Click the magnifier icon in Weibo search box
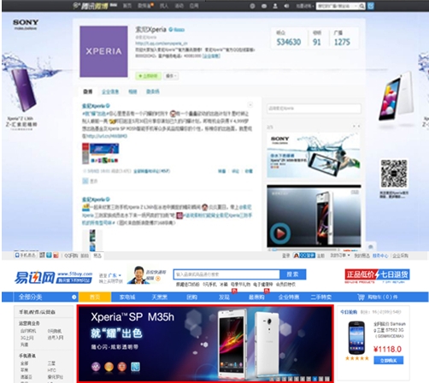429x383 pixels. 361,6
